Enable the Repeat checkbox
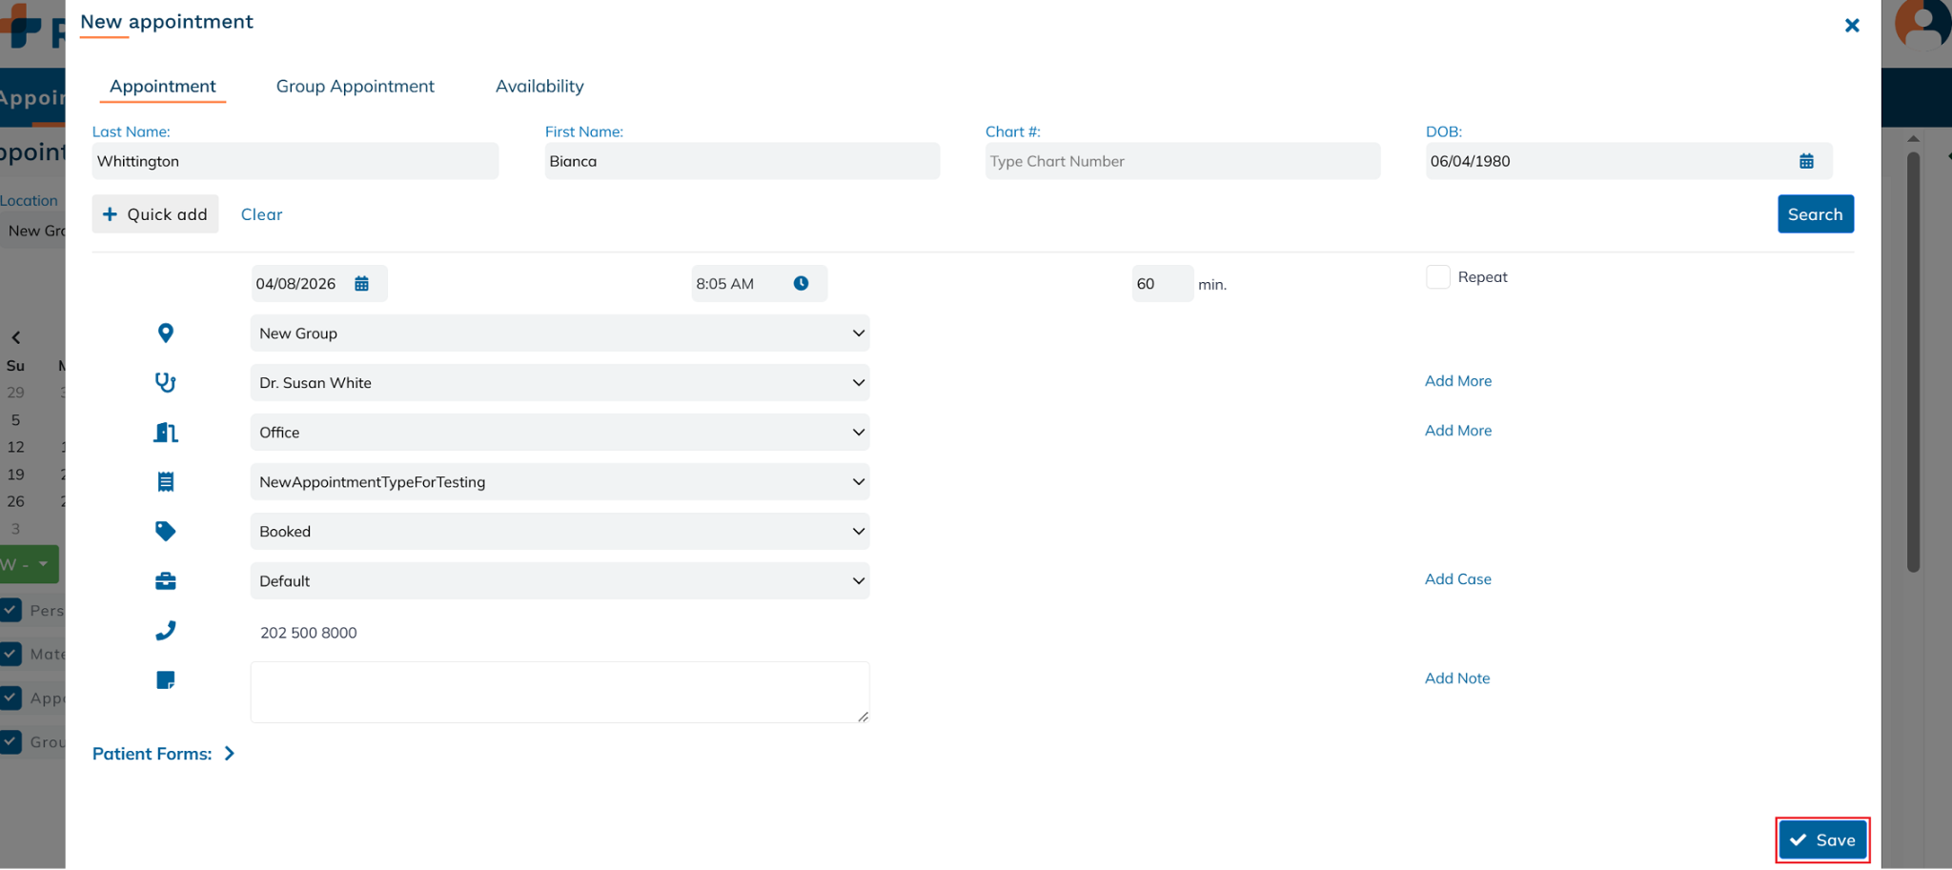Viewport: 1952px width, 870px height. tap(1437, 277)
